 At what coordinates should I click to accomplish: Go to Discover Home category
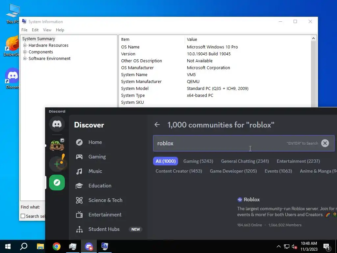[x=95, y=142]
